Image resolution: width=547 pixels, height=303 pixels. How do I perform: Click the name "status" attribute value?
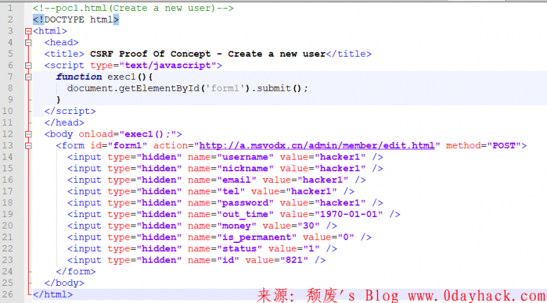tap(239, 248)
